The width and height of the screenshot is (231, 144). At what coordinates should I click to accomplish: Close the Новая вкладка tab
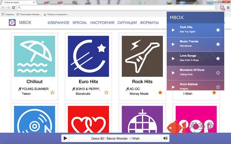34,3
